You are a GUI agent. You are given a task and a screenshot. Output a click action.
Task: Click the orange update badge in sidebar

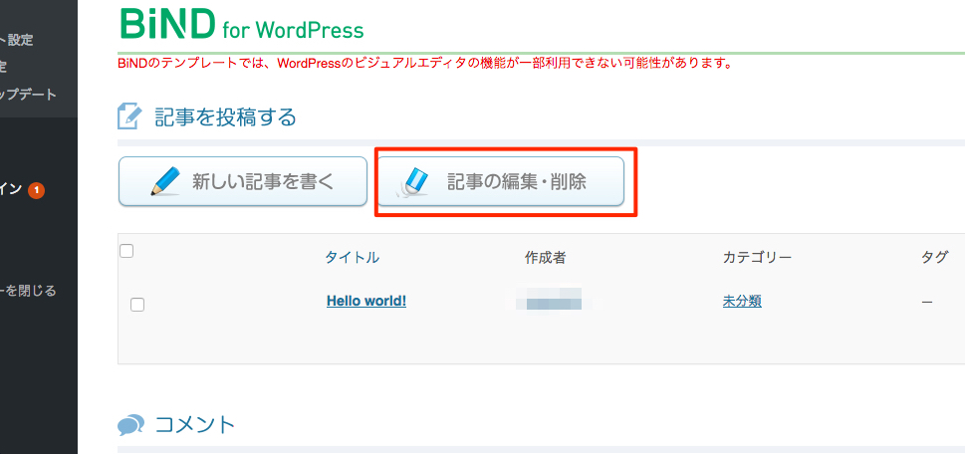coord(36,191)
